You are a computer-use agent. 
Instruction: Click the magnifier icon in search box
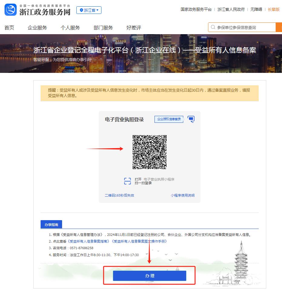click(x=213, y=28)
